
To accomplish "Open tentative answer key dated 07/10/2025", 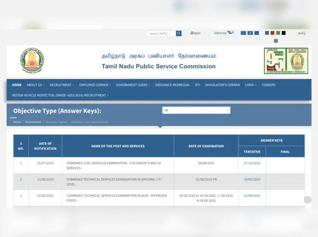I will coord(252,163).
